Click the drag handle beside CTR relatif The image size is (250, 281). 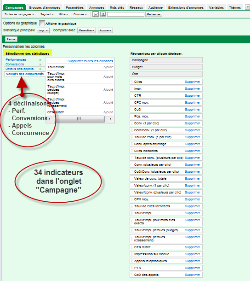click(132, 247)
